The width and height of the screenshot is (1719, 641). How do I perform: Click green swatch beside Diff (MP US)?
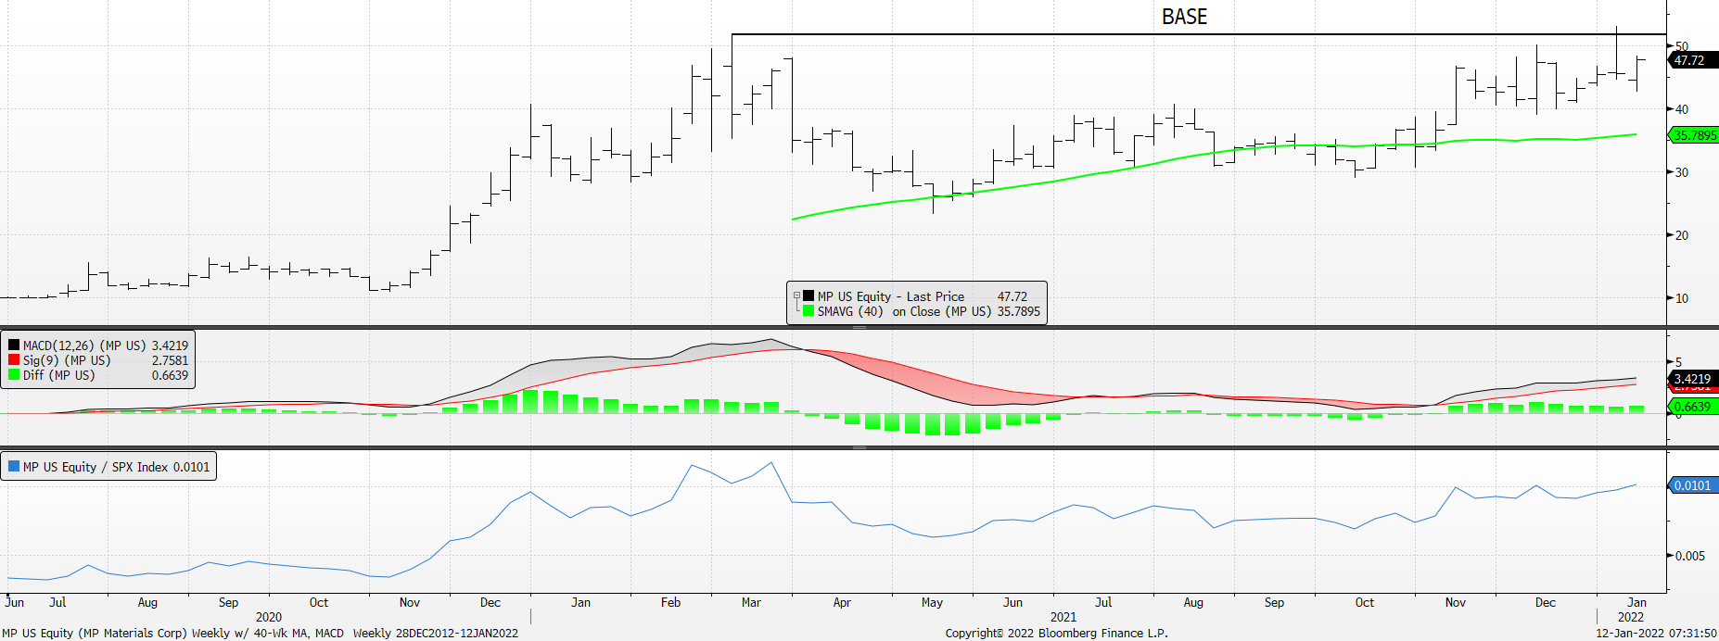(14, 375)
